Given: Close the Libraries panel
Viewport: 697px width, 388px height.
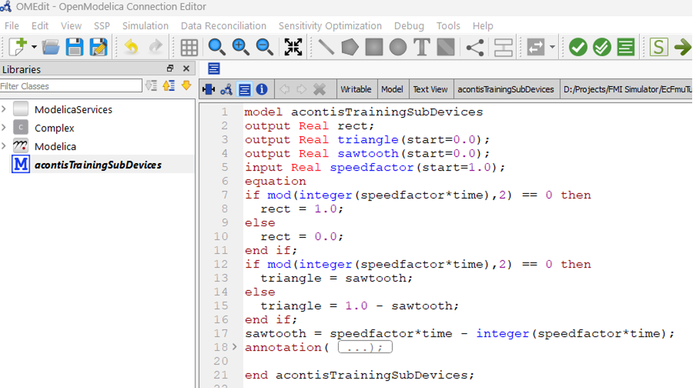Looking at the screenshot, I should (x=186, y=69).
